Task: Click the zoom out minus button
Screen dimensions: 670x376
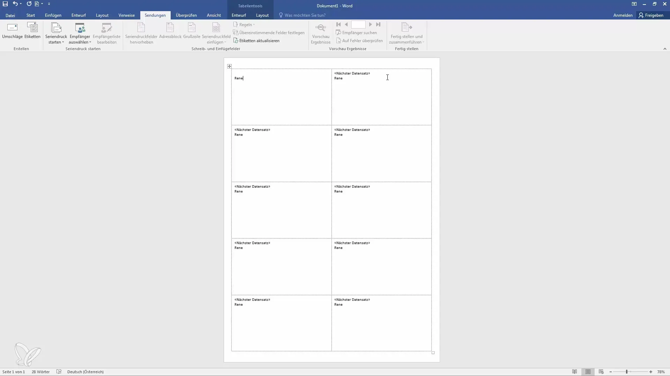Action: point(610,372)
